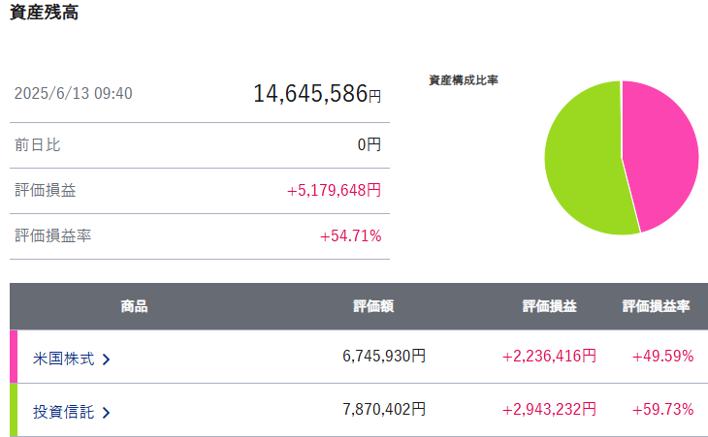
Task: Click the 2025/6/13 09:40 timestamp
Action: point(73,94)
